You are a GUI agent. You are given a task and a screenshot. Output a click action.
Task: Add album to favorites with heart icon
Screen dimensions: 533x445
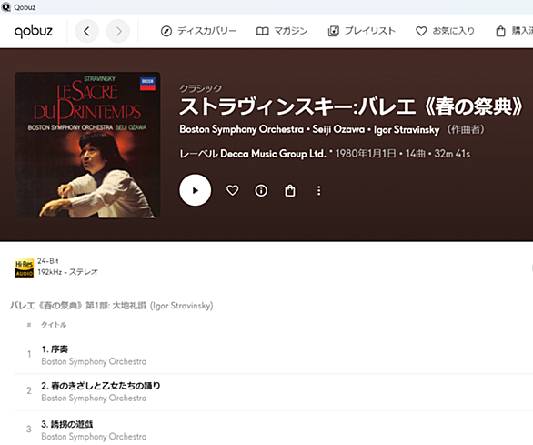(233, 190)
